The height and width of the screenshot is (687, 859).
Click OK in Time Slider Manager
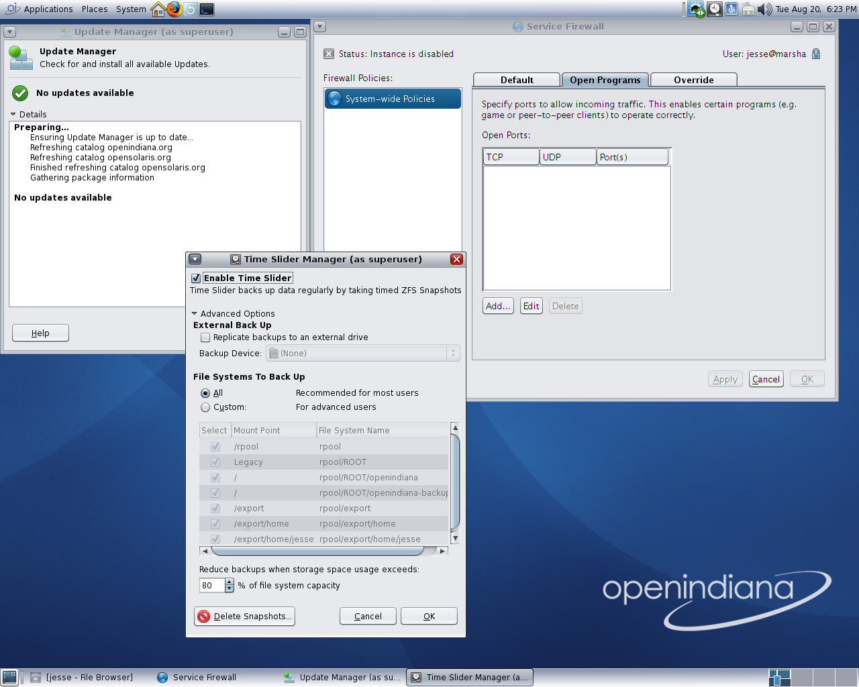(x=429, y=616)
